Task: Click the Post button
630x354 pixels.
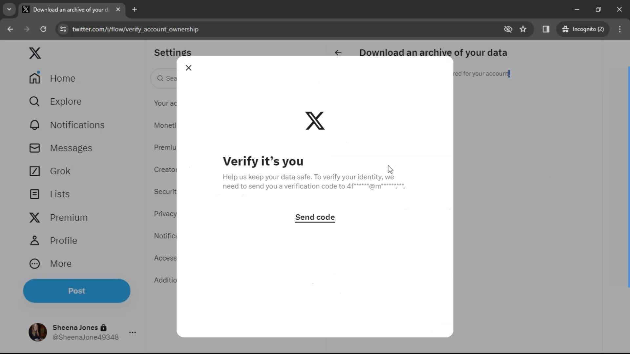Action: 76,291
